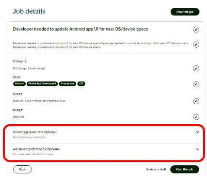Go Back to previous step
Screen dimensions: 207x176
22,169
